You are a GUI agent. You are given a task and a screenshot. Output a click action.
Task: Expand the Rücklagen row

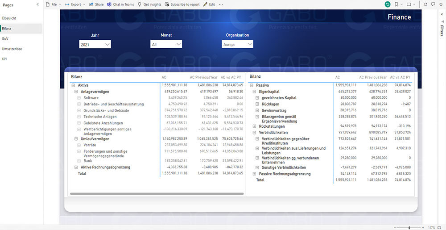[257, 104]
